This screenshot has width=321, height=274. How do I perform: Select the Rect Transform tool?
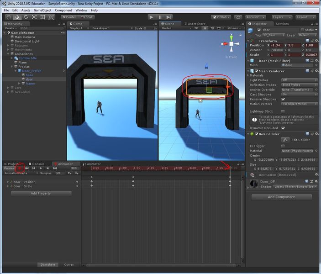pyautogui.click(x=42, y=17)
